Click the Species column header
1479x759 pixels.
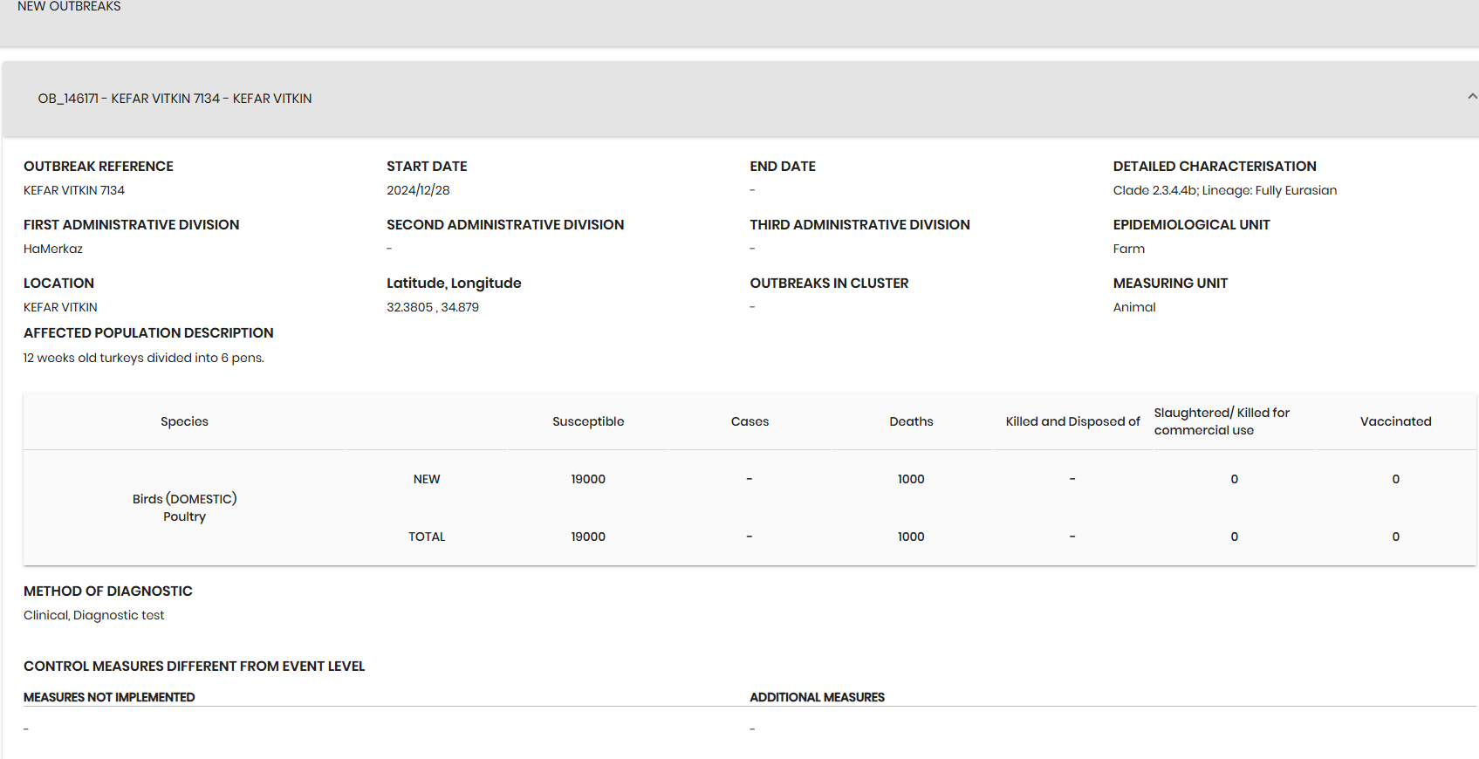coord(184,421)
